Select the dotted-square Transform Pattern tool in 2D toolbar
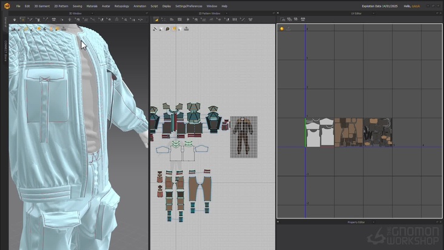Image resolution: width=444 pixels, height=250 pixels. tap(164, 19)
